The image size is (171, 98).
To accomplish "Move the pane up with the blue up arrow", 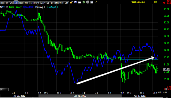I will tap(3, 7).
